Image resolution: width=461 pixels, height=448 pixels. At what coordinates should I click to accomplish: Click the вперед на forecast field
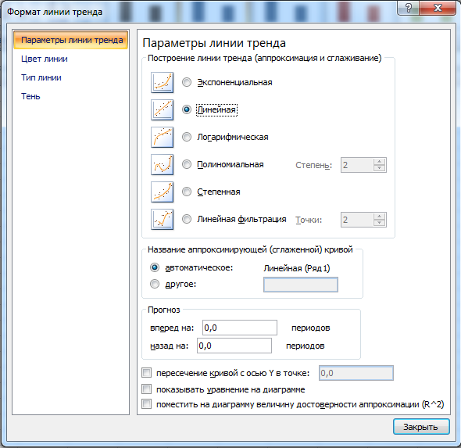click(240, 328)
